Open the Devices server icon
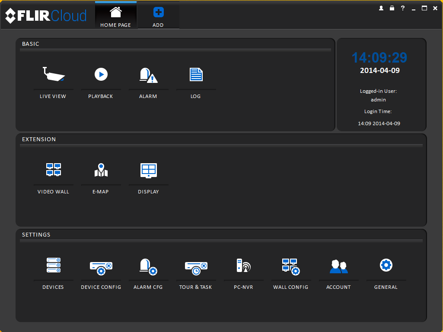Viewport: 443px width, 332px height. point(54,265)
